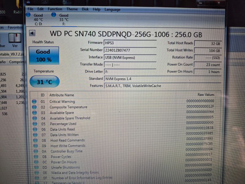Click raw value 00000001EFB93
This screenshot has height=184, width=245.
click(x=199, y=139)
